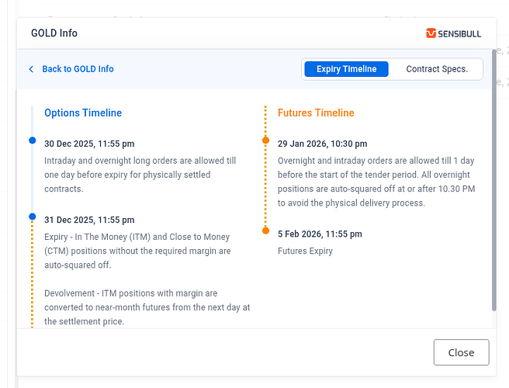Click the 29 Jan 2026, 10:30 pm date text
The width and height of the screenshot is (509, 388).
(323, 144)
